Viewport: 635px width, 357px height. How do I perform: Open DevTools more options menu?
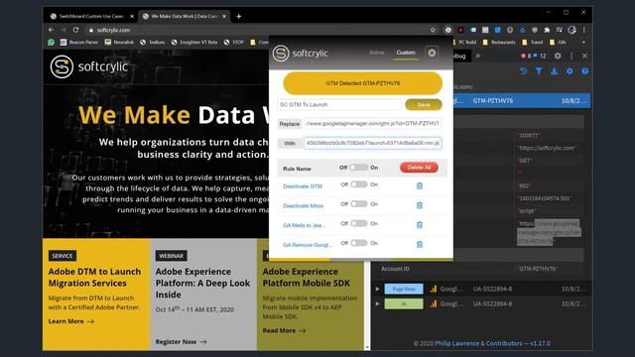click(571, 56)
